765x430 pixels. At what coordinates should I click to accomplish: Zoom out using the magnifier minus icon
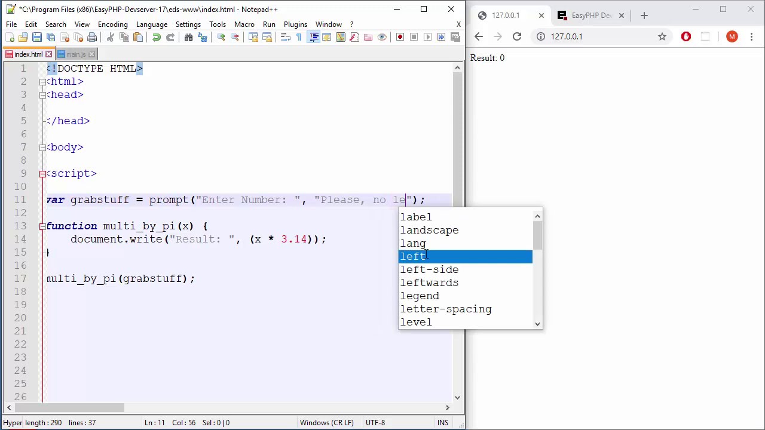[x=235, y=37]
